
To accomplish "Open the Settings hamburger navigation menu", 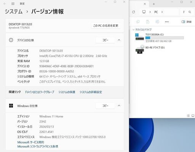I will [13, 4].
